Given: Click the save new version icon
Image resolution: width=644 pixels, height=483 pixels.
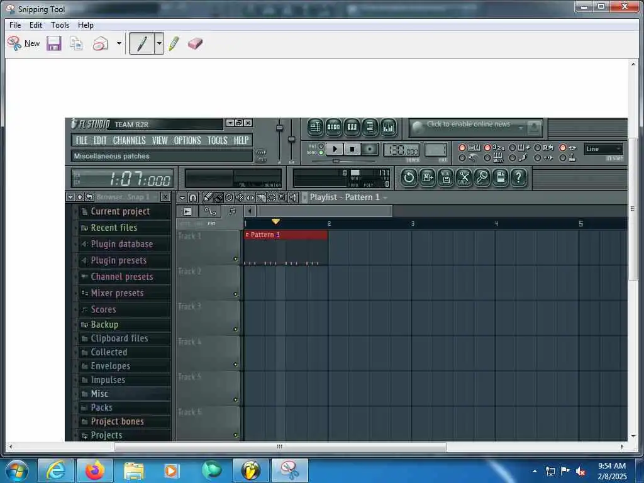Looking at the screenshot, I should click(427, 177).
